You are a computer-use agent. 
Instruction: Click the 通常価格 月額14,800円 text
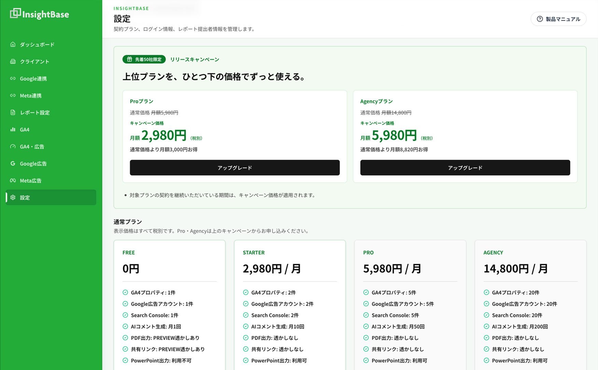point(386,112)
